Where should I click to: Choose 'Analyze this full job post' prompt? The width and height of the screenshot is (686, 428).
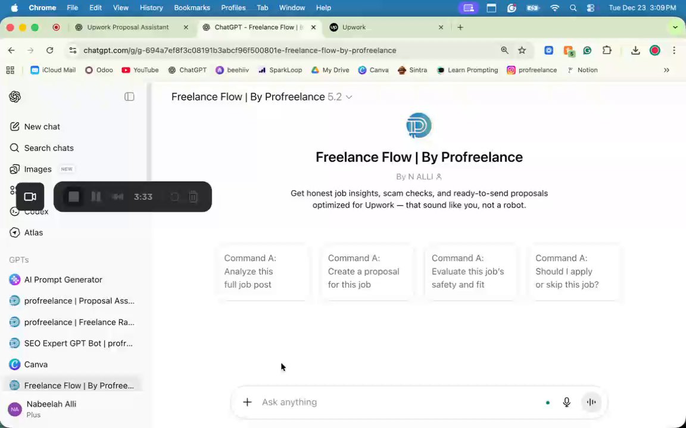pos(263,272)
